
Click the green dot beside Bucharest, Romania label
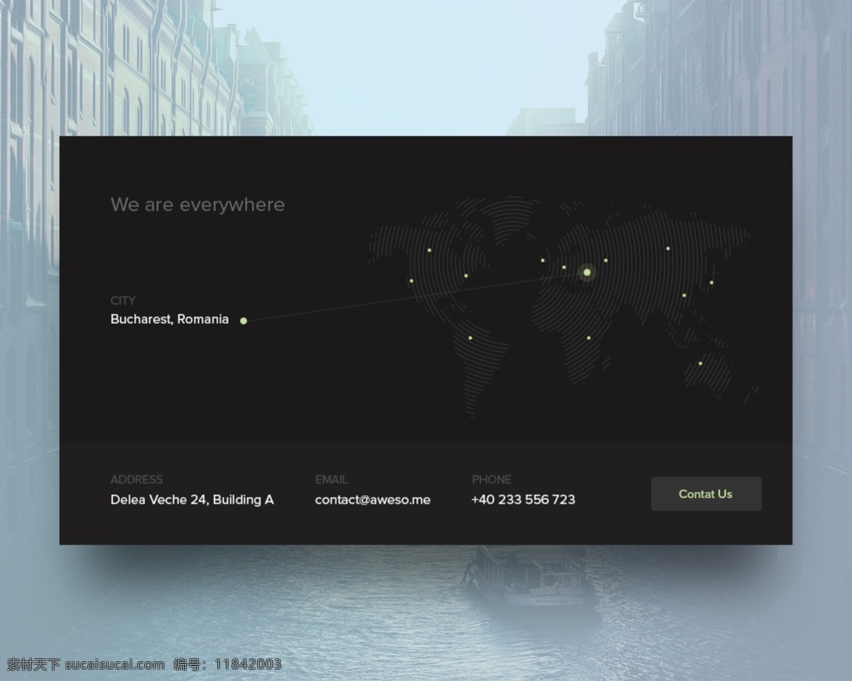click(244, 321)
